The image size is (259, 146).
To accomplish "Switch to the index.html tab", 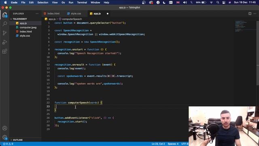I will coord(53,13).
